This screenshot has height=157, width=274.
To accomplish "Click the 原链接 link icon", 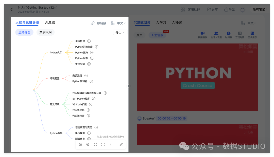I will point(93,23).
